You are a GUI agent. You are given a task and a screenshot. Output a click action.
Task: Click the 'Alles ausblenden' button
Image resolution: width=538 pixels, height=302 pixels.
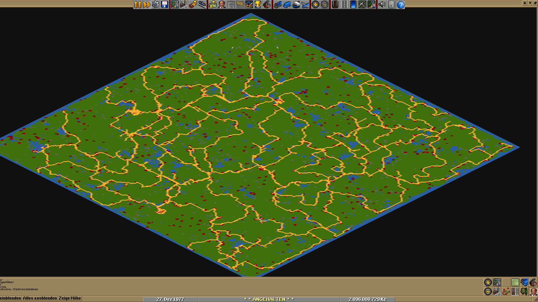tap(40, 298)
